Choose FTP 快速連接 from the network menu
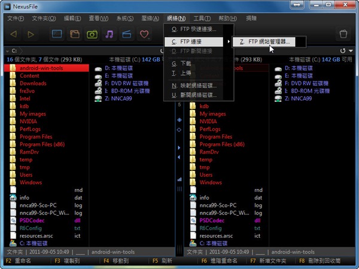The image size is (359, 269). (x=197, y=29)
